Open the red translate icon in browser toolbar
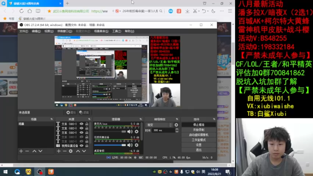The height and width of the screenshot is (176, 313). point(179,11)
